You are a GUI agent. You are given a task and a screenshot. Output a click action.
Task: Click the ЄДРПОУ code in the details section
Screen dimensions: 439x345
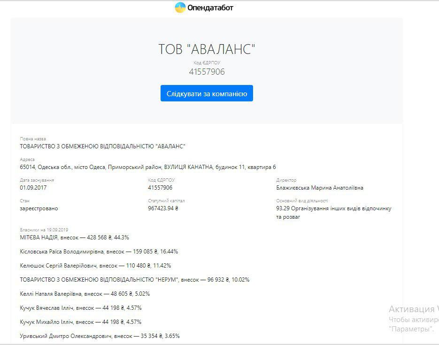(x=160, y=187)
